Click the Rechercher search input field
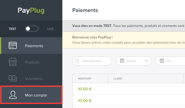Screen dimensions: 185x108 (92, 61)
